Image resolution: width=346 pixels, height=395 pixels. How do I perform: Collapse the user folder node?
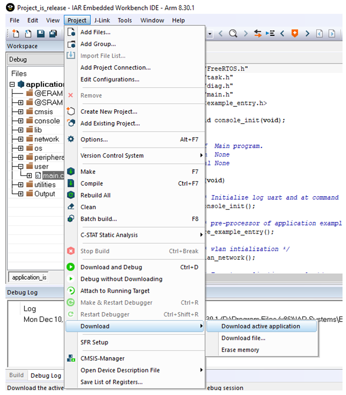pos(21,166)
